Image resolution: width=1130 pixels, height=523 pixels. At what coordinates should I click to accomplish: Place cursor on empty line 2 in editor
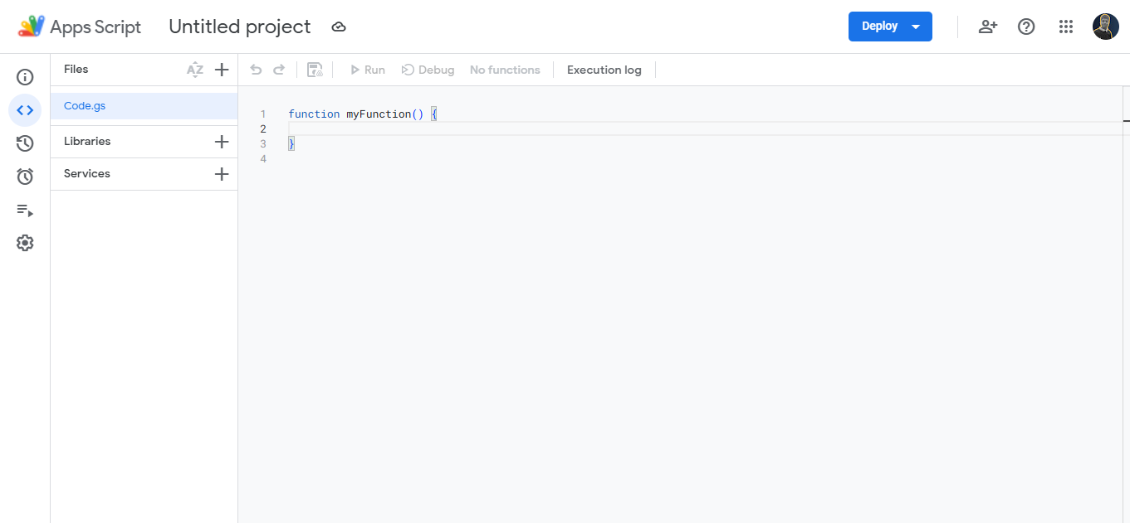tap(706, 128)
